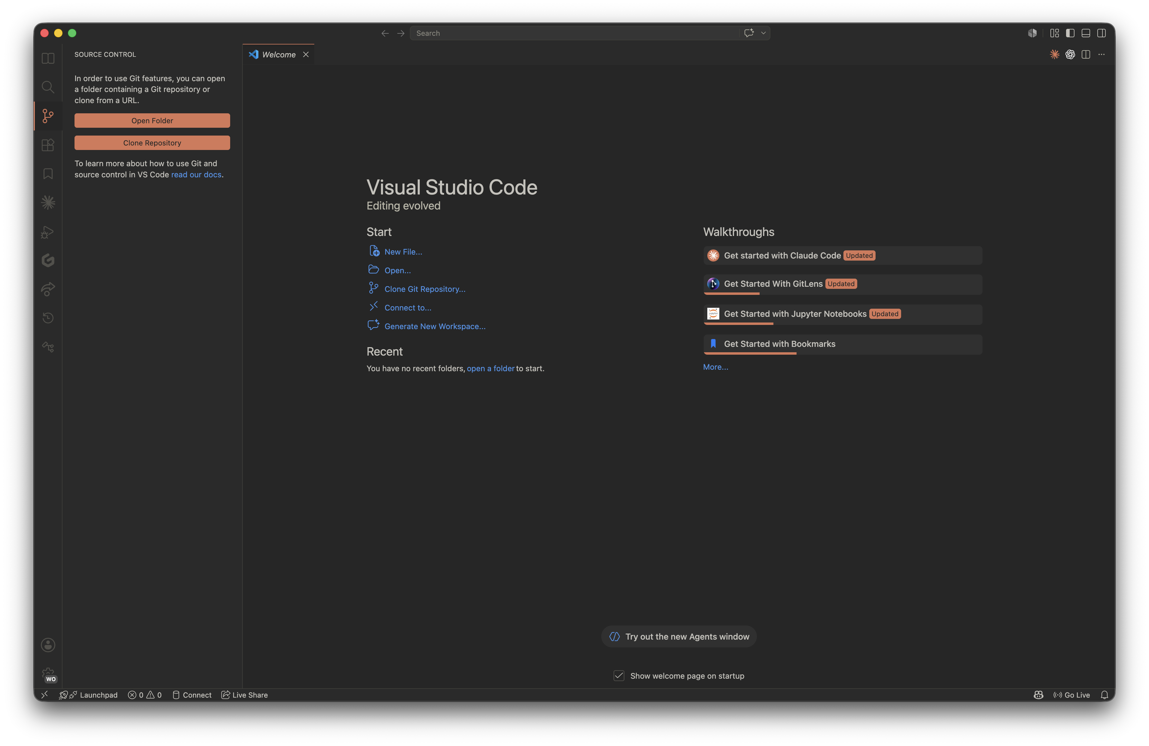The image size is (1149, 746).
Task: Click the open a folder link under Recent
Action: (490, 368)
